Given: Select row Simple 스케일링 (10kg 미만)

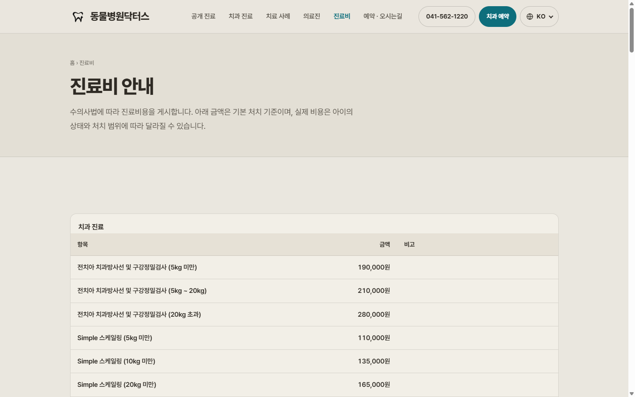Looking at the screenshot, I should pyautogui.click(x=314, y=361).
